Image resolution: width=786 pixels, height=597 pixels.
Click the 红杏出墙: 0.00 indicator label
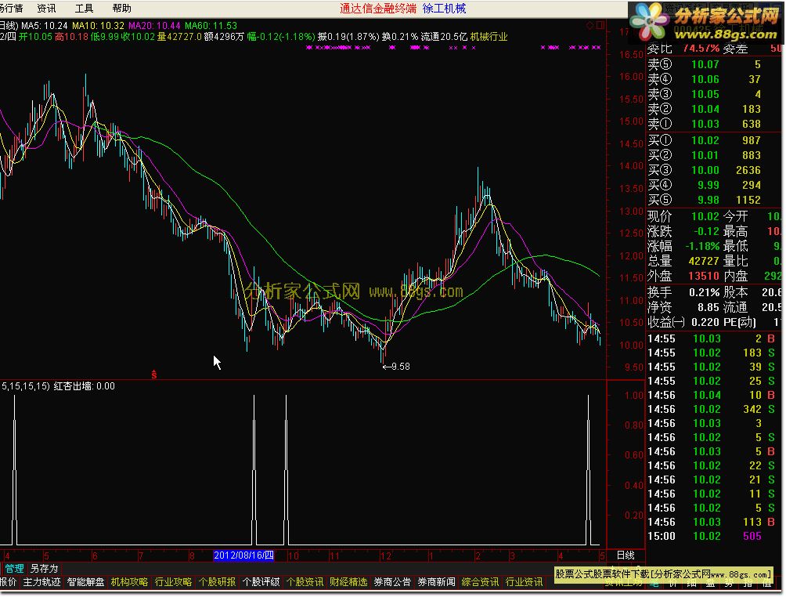[x=85, y=386]
